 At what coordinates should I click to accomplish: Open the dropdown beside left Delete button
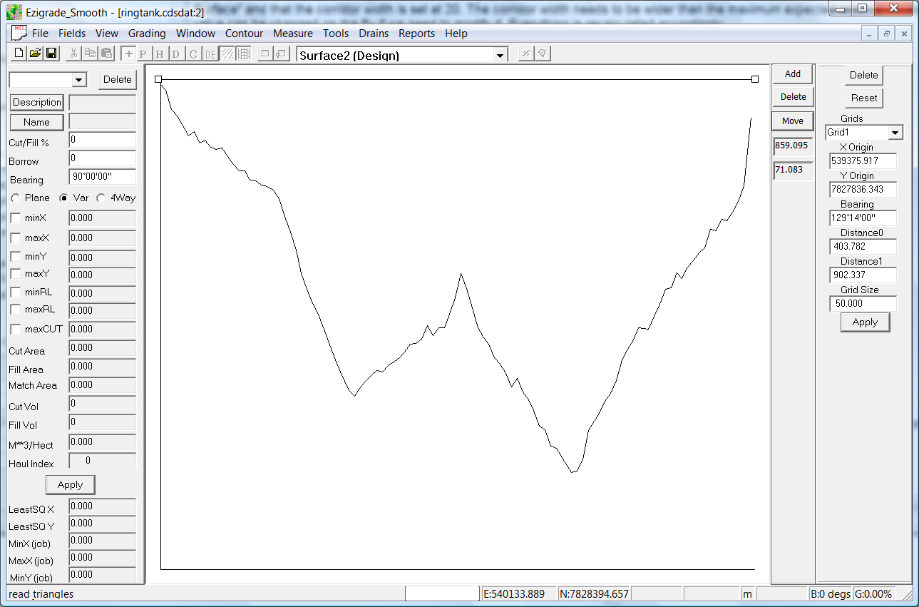point(79,80)
